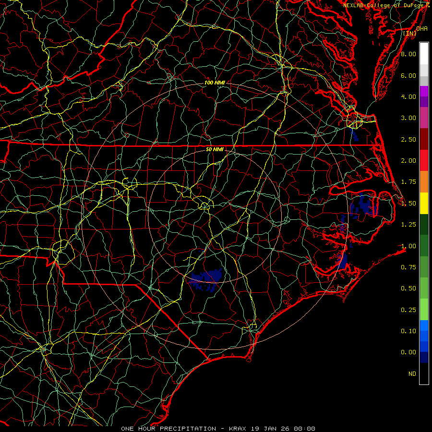Click the ONE HOUR PRECIPITATION KRAX caption
This screenshot has height=432, width=432.
[218, 429]
